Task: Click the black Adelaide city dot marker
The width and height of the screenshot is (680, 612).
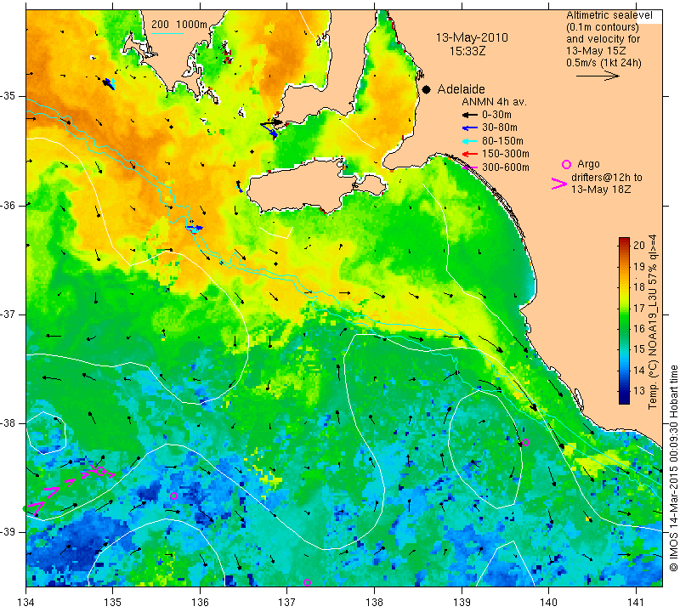Action: coord(427,89)
